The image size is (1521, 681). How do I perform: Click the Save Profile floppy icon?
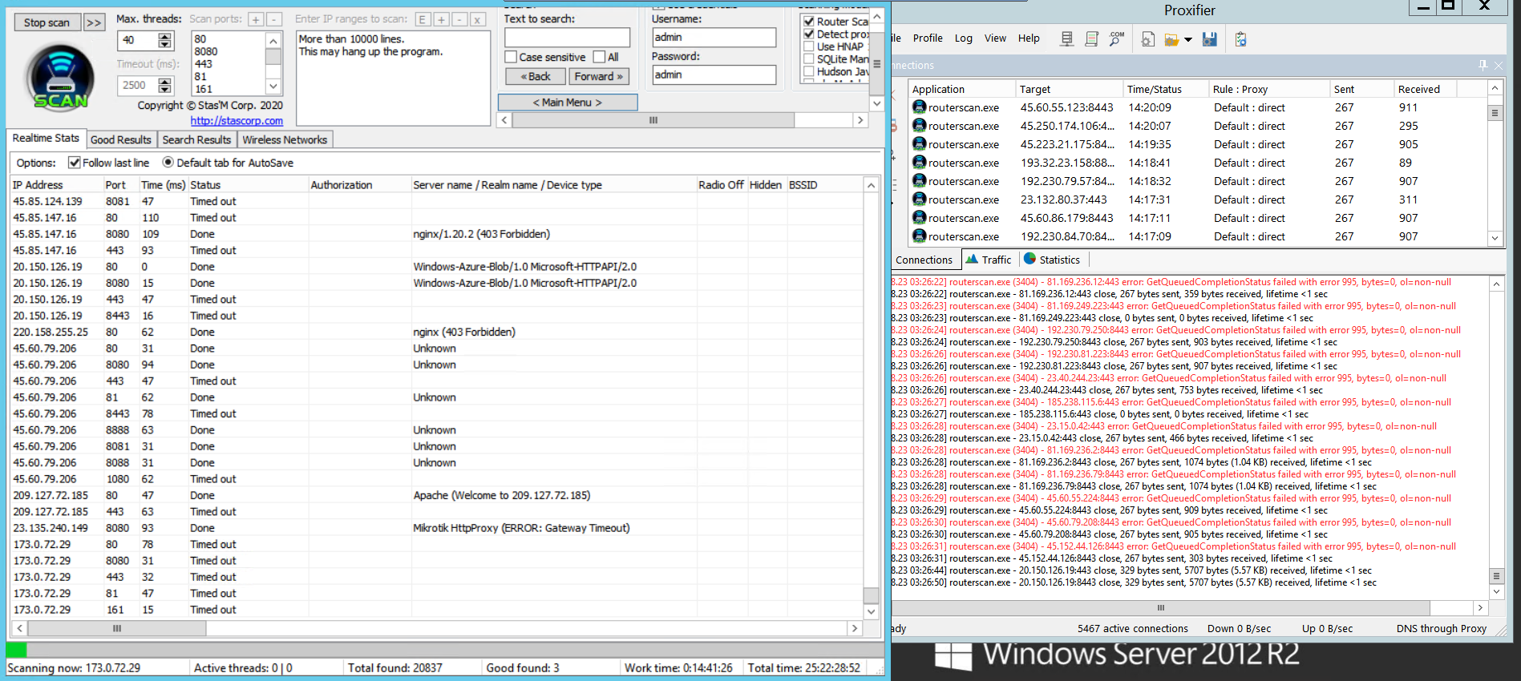pyautogui.click(x=1210, y=39)
